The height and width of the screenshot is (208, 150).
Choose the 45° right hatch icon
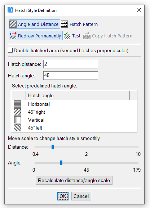tap(17, 112)
